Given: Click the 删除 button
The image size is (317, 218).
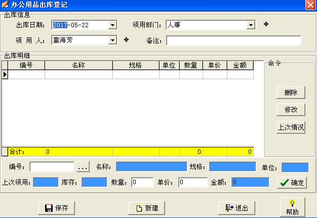Looking at the screenshot, I should click(291, 92).
